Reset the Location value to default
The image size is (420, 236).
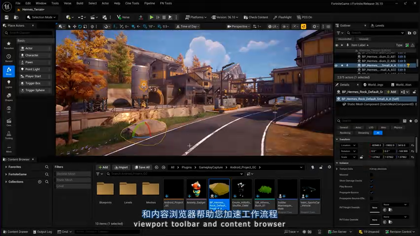pyautogui.click(x=413, y=145)
